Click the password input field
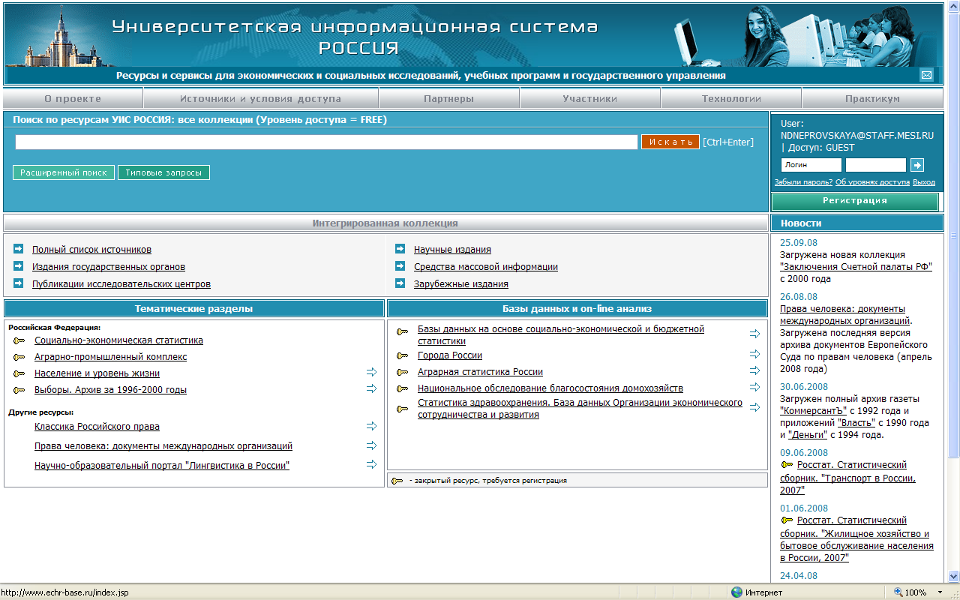The image size is (960, 600). 876,165
